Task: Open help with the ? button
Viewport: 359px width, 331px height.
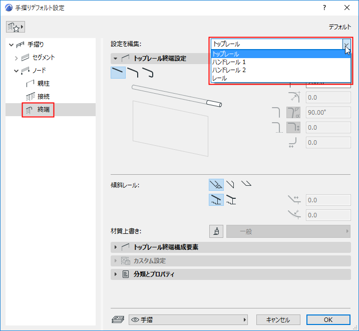Action: [324, 8]
